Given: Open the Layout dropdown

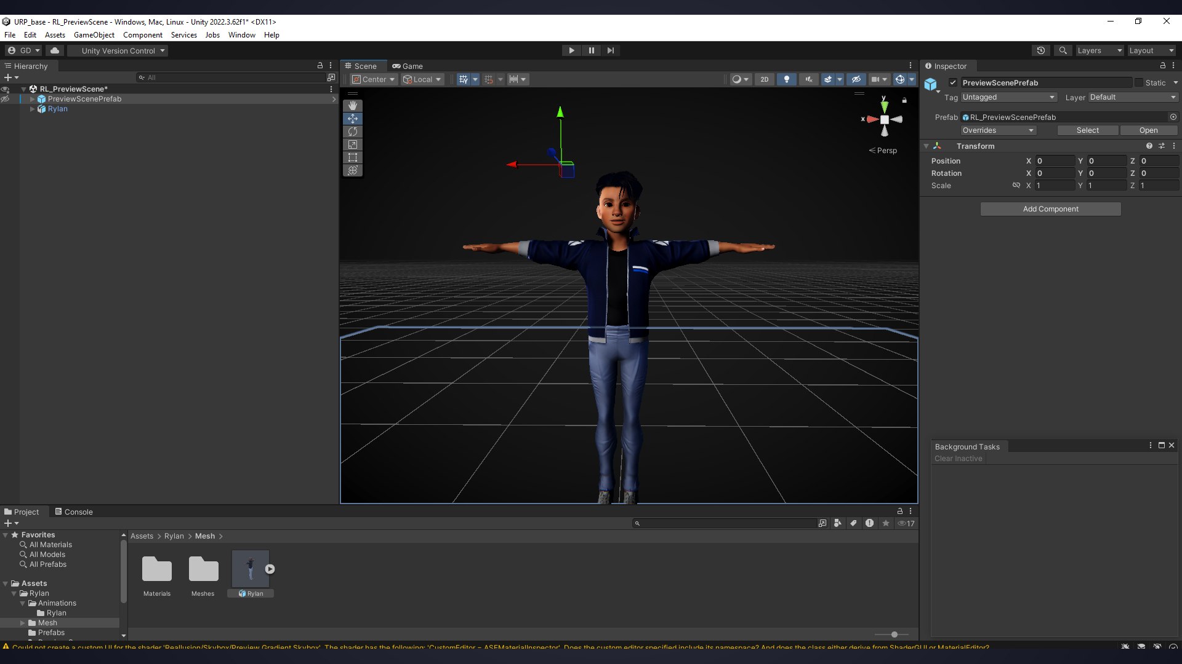Looking at the screenshot, I should [1151, 50].
